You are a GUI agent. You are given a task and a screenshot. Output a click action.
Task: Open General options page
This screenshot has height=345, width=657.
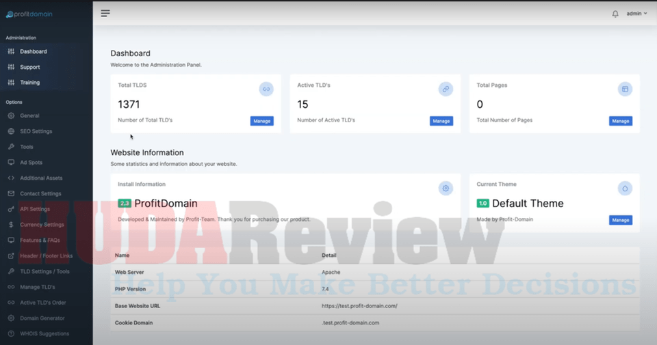pos(29,115)
